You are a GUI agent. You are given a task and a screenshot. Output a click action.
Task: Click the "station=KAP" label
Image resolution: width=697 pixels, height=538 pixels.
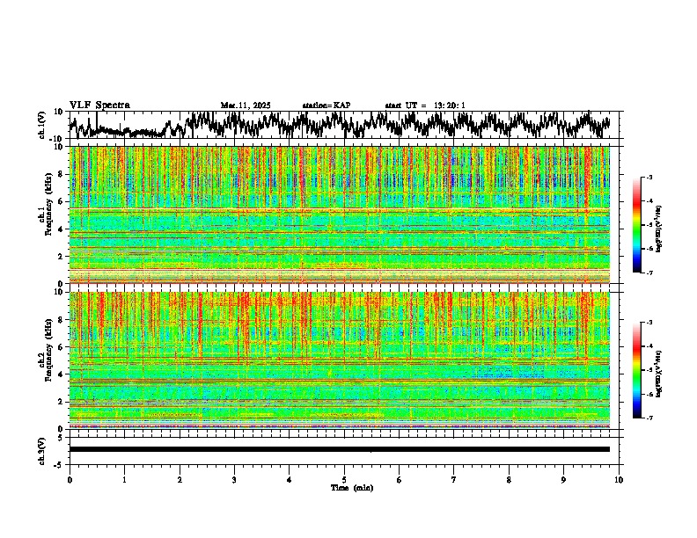[x=326, y=105]
